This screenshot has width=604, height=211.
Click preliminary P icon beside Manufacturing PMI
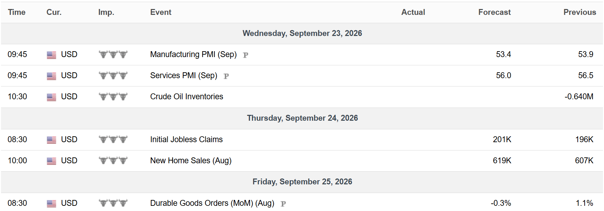coord(245,55)
